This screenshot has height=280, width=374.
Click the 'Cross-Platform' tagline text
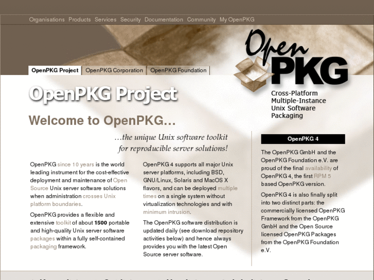[294, 93]
